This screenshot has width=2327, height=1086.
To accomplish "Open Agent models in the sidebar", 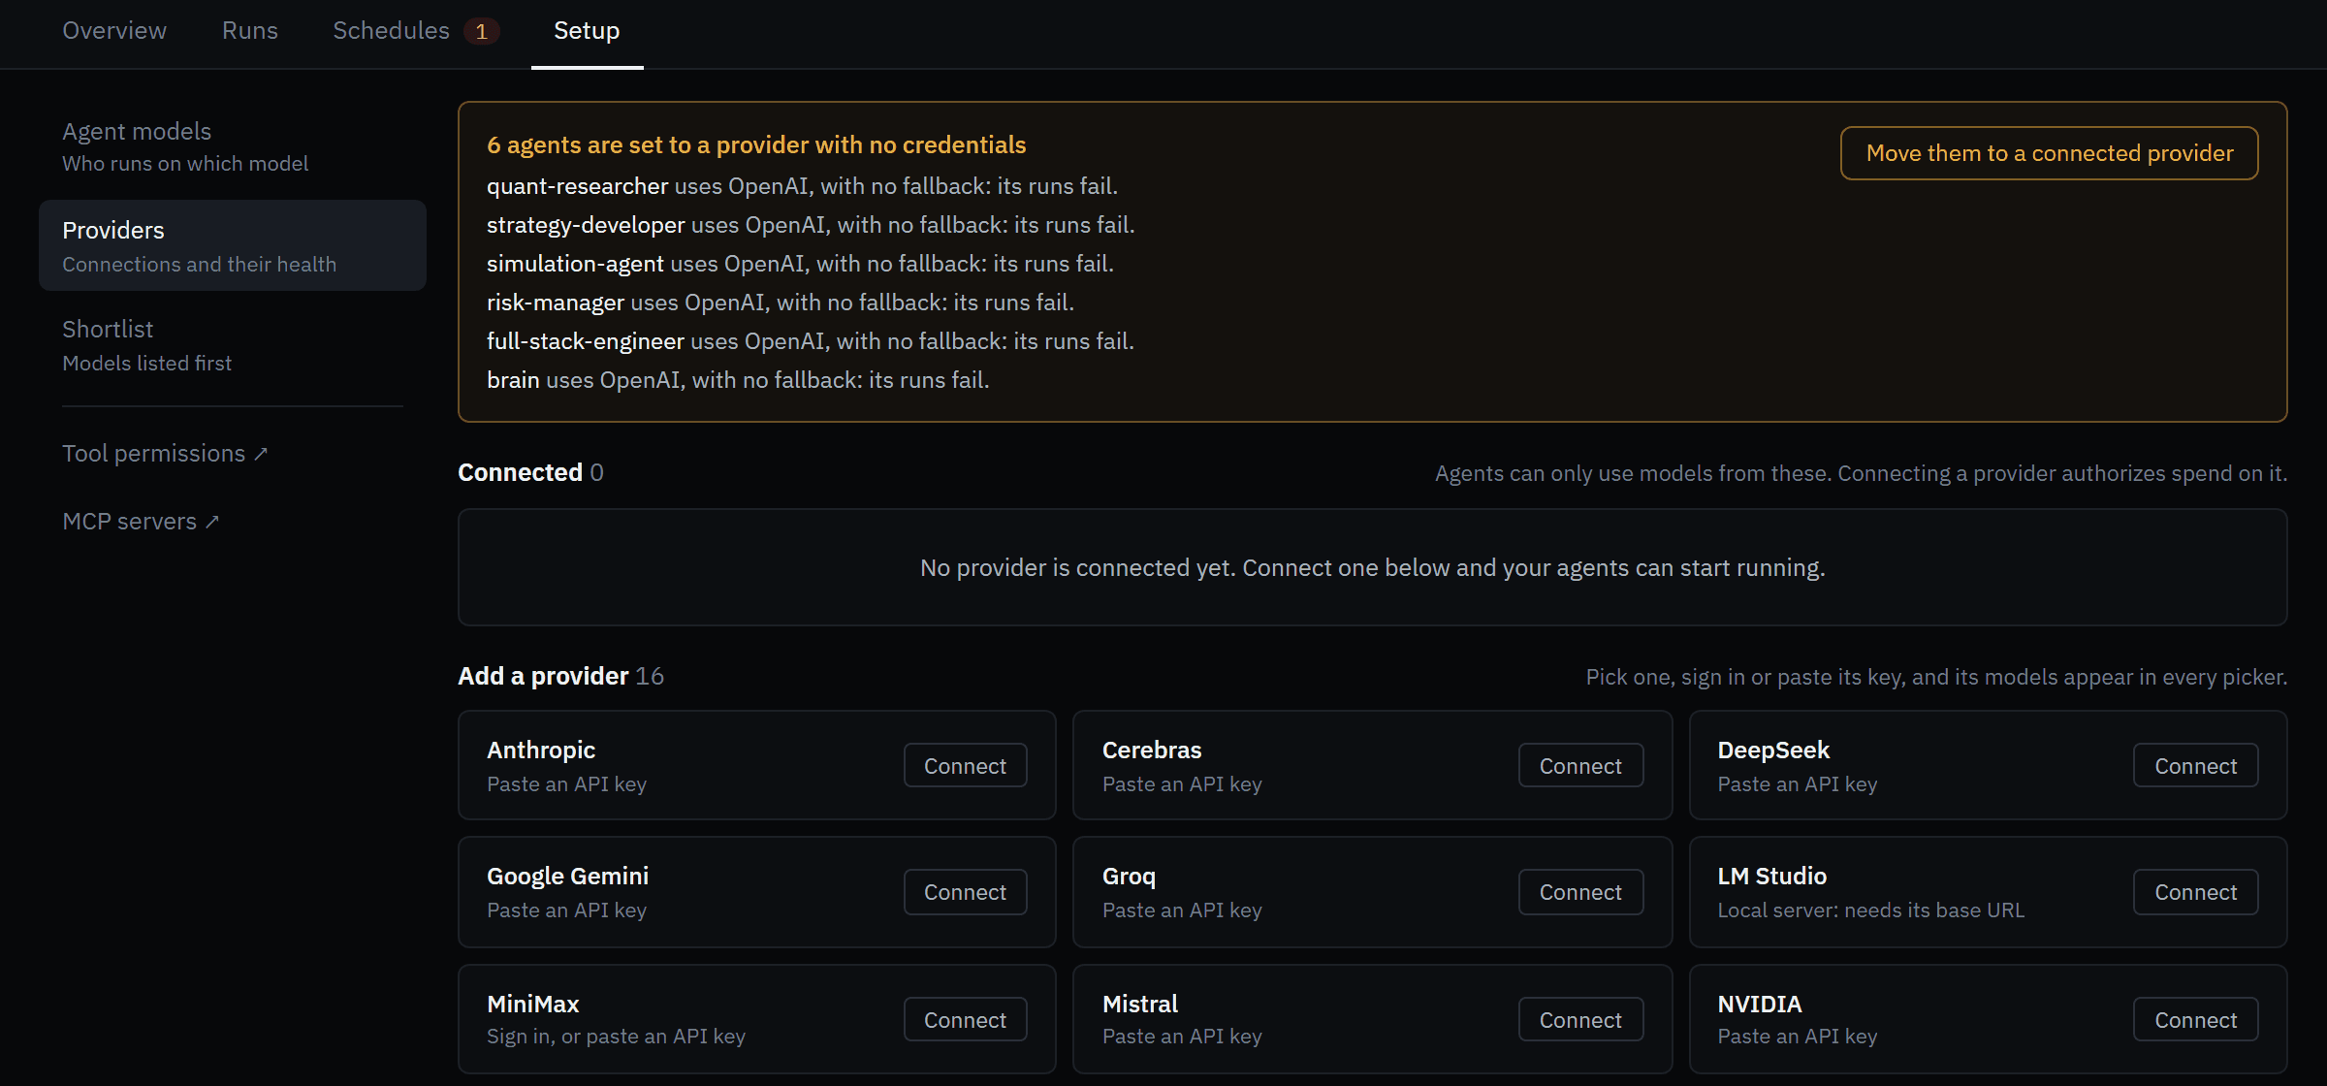I will tap(233, 146).
